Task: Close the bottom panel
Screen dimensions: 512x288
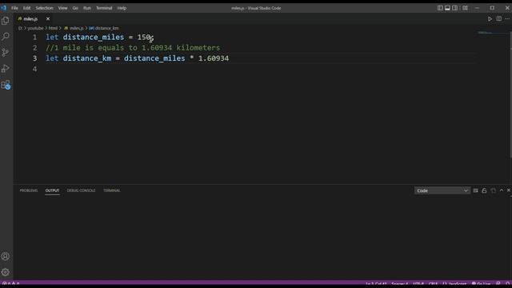Action: (509, 190)
